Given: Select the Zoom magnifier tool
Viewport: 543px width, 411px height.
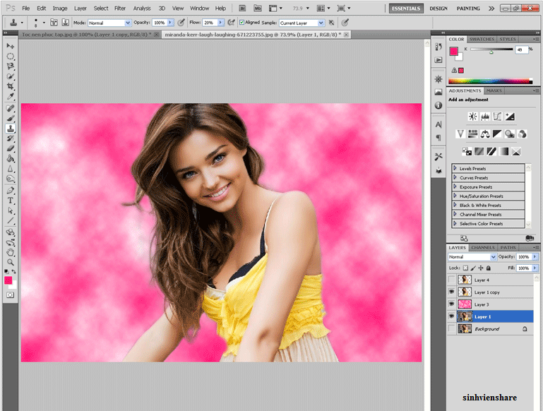Looking at the screenshot, I should coord(11,261).
